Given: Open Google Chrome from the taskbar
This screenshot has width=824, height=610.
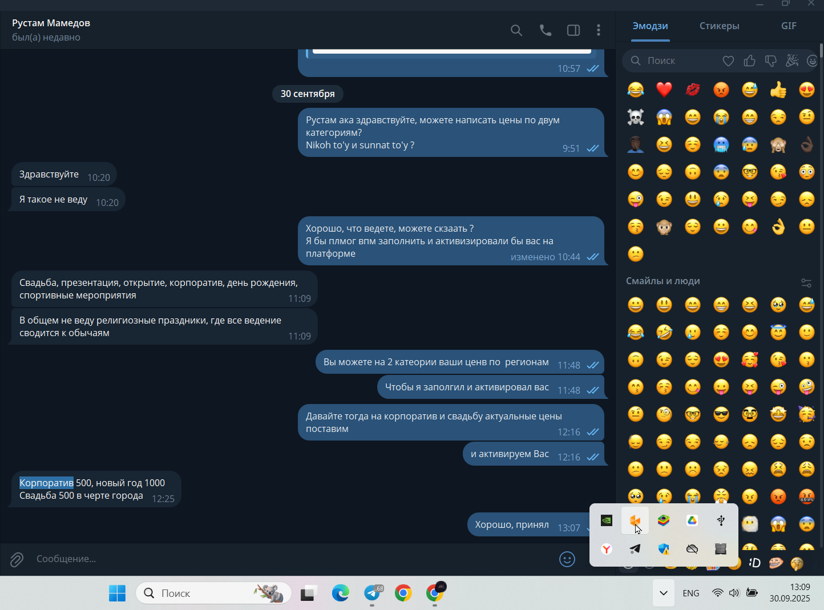Looking at the screenshot, I should coord(403,593).
